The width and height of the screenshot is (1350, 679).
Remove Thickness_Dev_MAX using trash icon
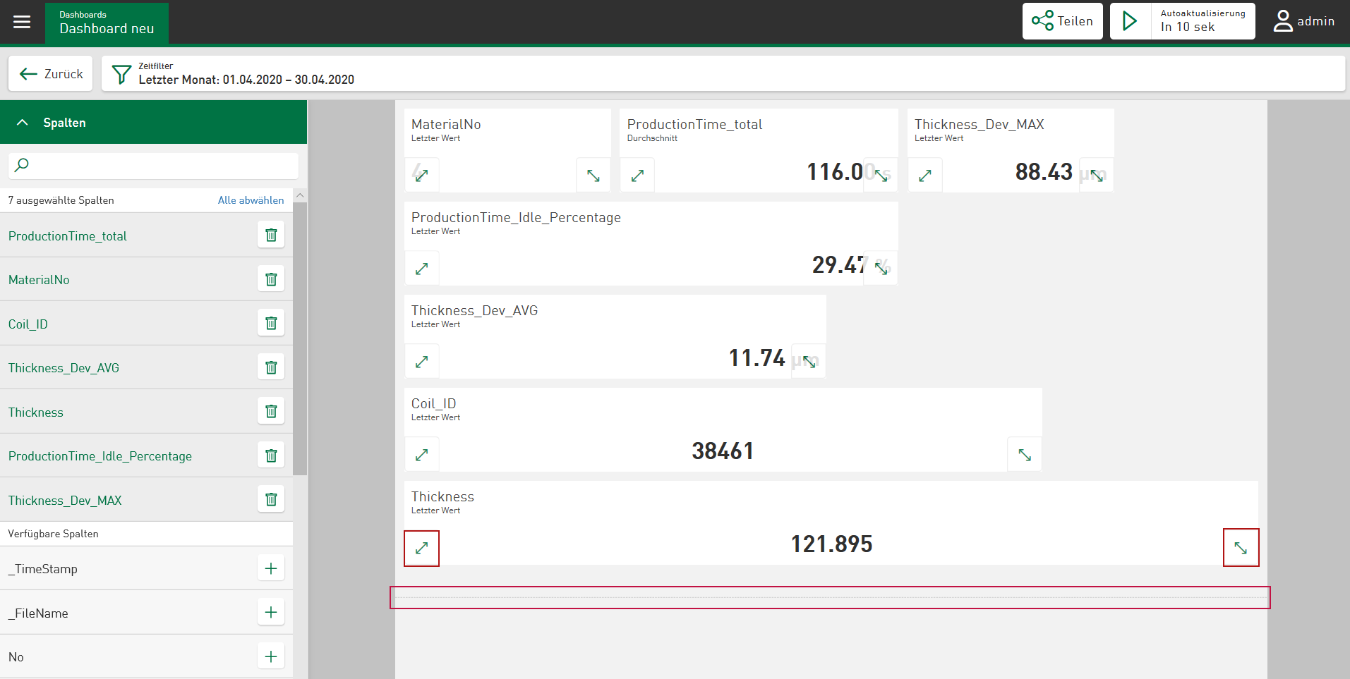pos(271,500)
